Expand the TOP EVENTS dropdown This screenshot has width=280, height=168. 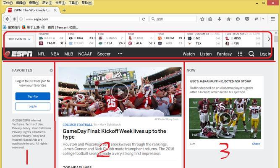coord(19,39)
